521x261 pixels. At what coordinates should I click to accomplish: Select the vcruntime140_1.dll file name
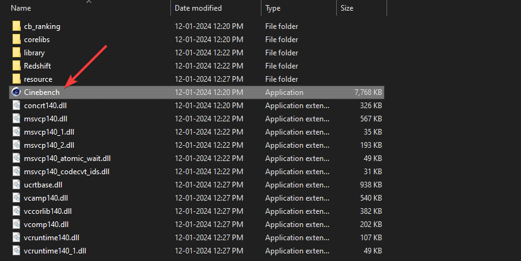pyautogui.click(x=55, y=251)
